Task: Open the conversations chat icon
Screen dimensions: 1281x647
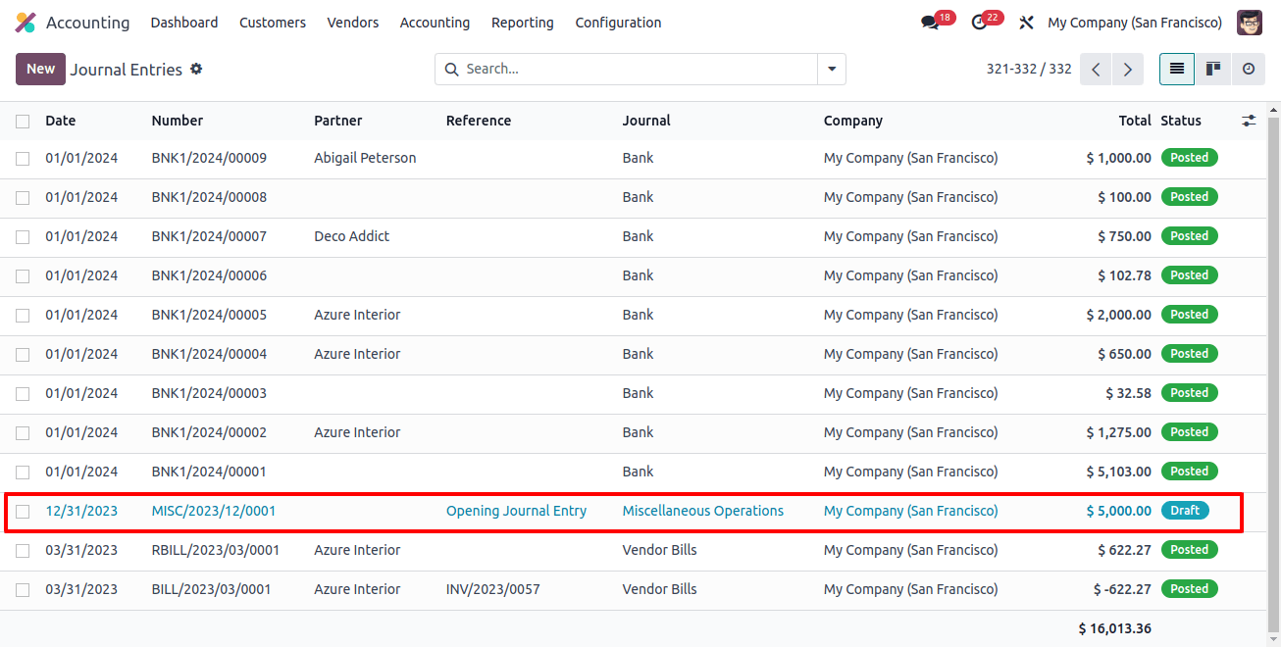Action: click(x=931, y=23)
